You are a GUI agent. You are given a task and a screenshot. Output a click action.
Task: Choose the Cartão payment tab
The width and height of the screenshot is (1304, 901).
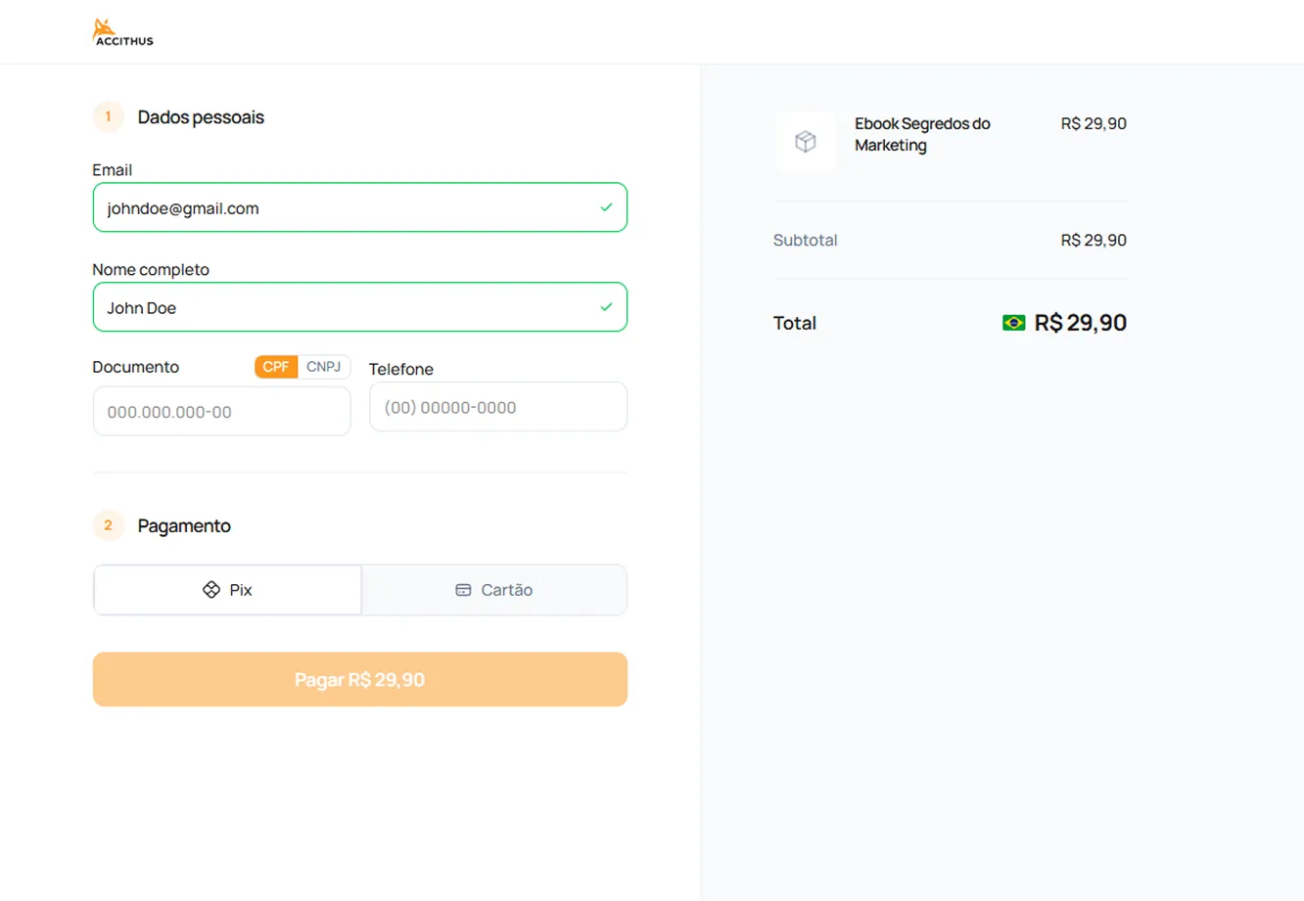(494, 590)
